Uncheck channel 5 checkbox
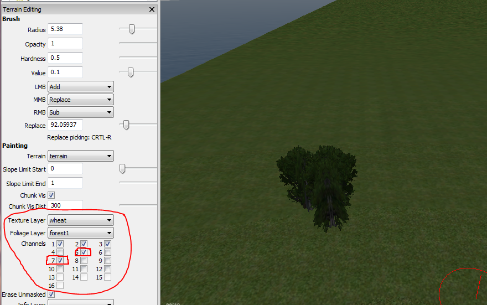The height and width of the screenshot is (305, 487). click(84, 252)
